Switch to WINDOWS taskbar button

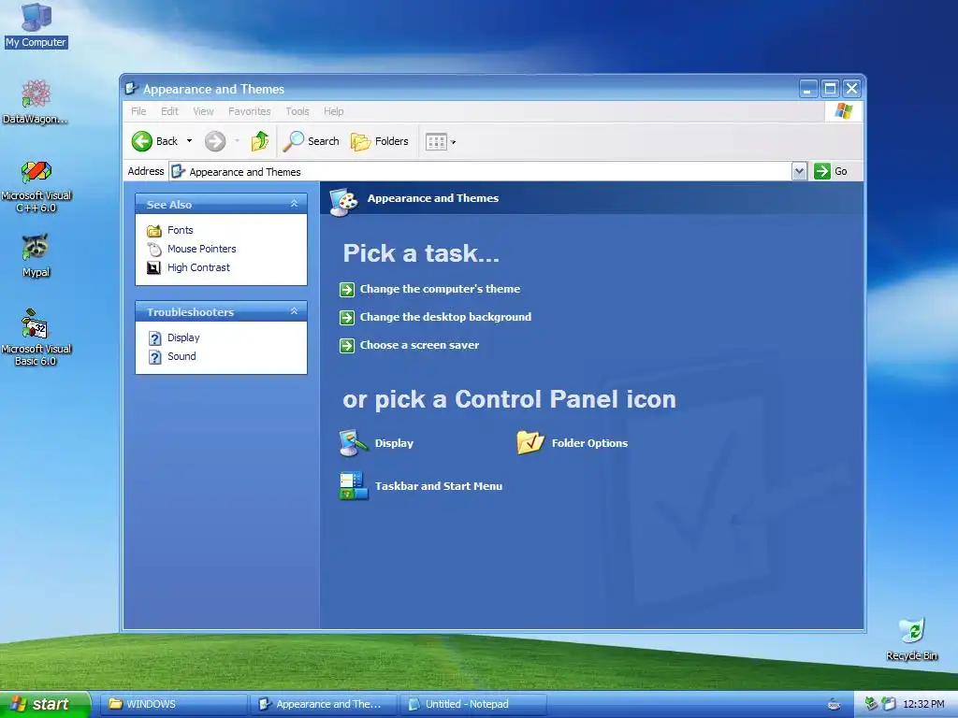point(174,704)
